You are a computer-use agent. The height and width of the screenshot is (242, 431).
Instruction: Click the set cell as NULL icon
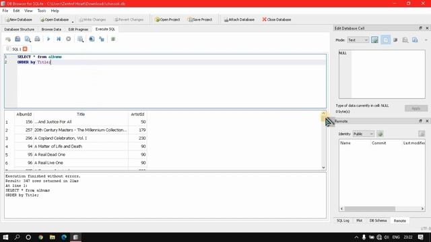point(395,40)
